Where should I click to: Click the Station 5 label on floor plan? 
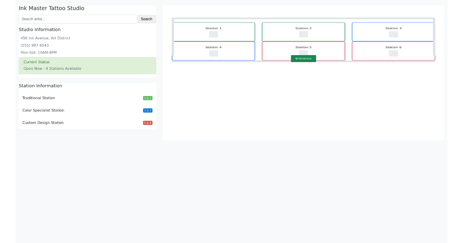pyautogui.click(x=303, y=47)
